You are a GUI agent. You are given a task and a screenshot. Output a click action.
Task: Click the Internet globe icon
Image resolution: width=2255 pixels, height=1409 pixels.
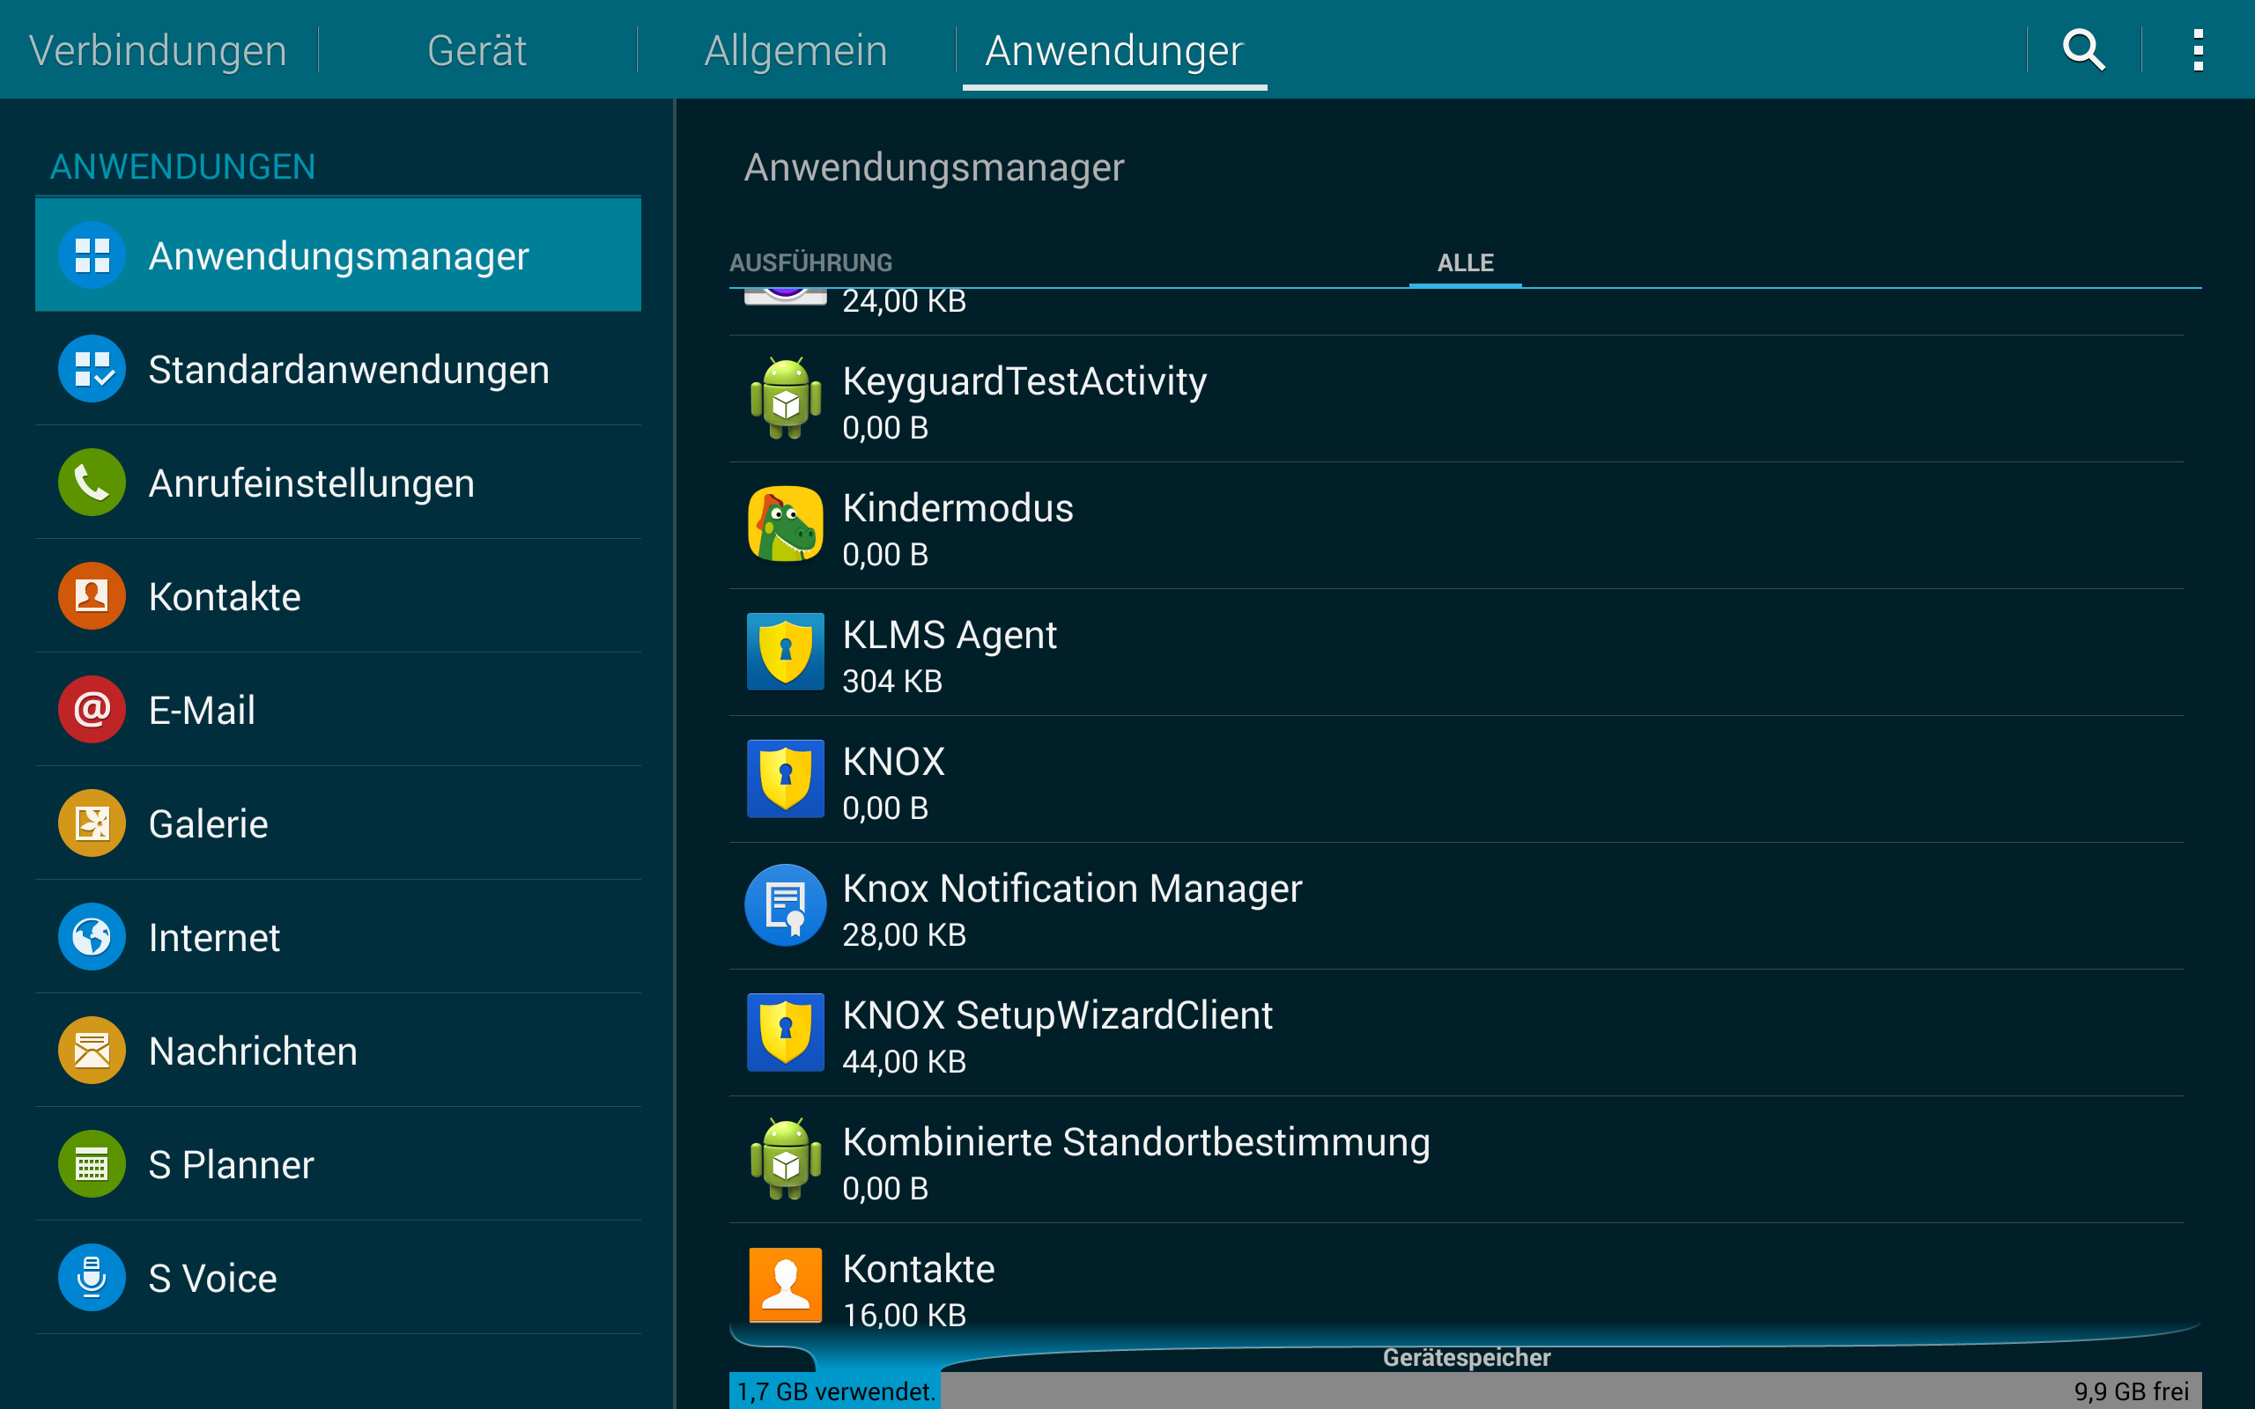click(92, 938)
